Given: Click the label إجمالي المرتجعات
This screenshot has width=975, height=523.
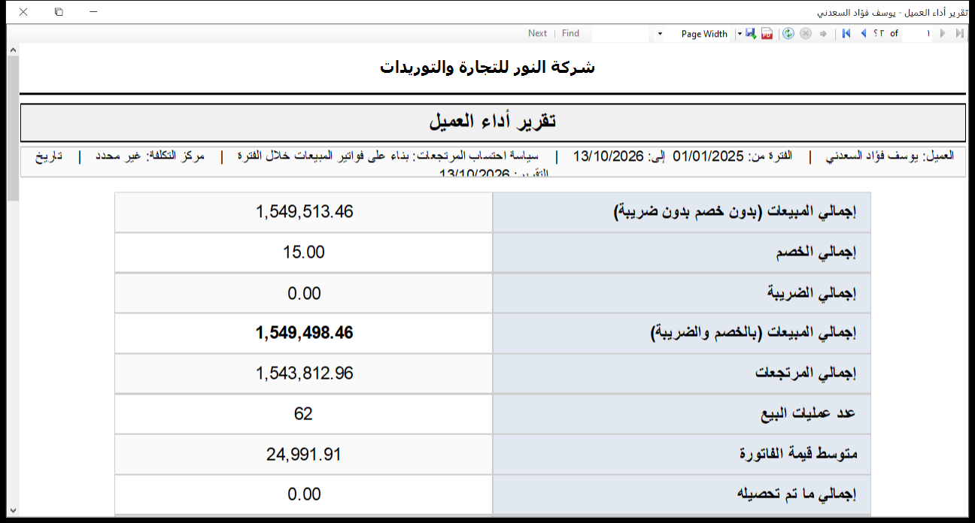Looking at the screenshot, I should [806, 373].
